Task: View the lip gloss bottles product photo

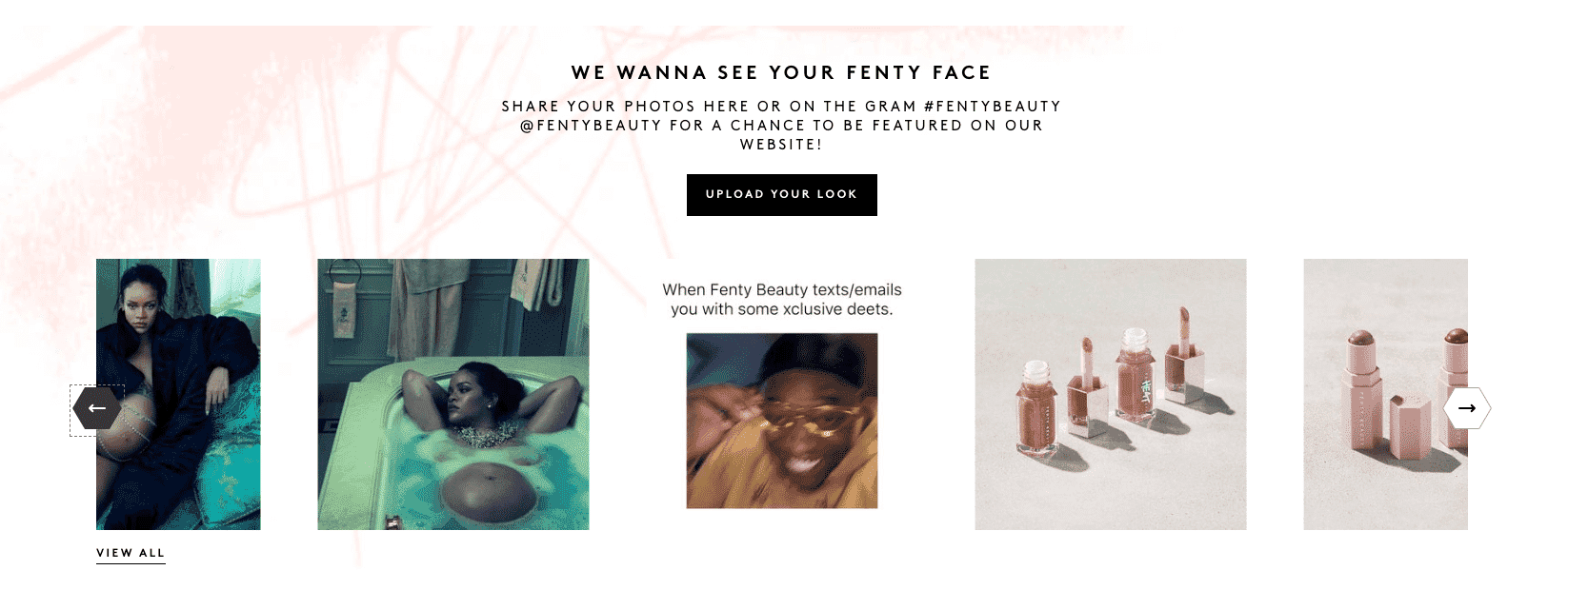Action: pos(1110,394)
